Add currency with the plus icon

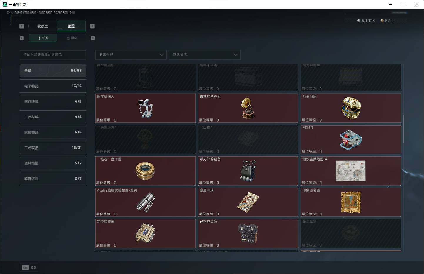393,21
